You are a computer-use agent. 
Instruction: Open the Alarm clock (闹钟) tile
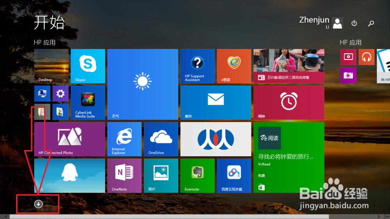(x=289, y=102)
